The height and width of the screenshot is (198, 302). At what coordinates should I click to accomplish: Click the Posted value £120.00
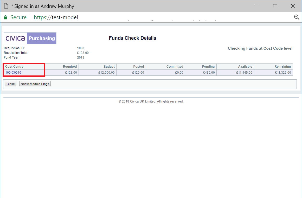tap(138, 73)
